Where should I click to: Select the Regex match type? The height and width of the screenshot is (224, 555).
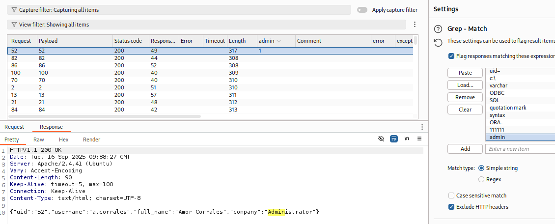click(481, 179)
